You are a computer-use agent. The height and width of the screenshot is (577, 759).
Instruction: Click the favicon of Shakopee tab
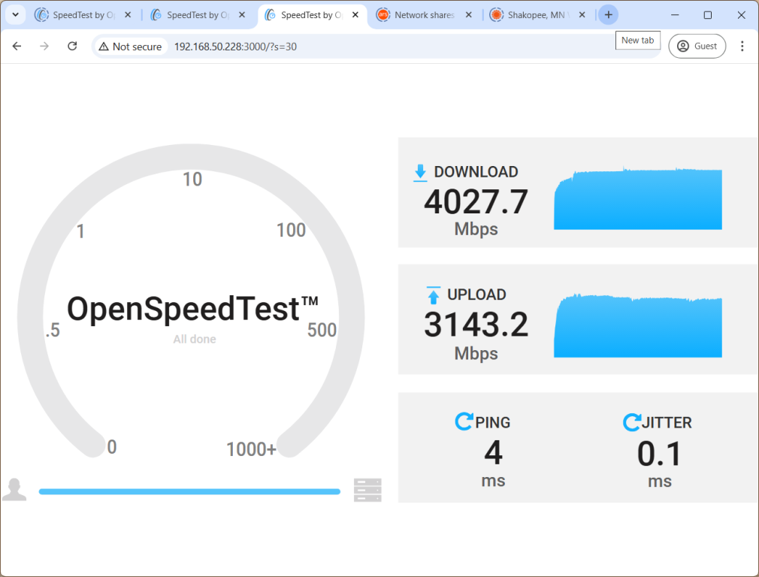496,15
